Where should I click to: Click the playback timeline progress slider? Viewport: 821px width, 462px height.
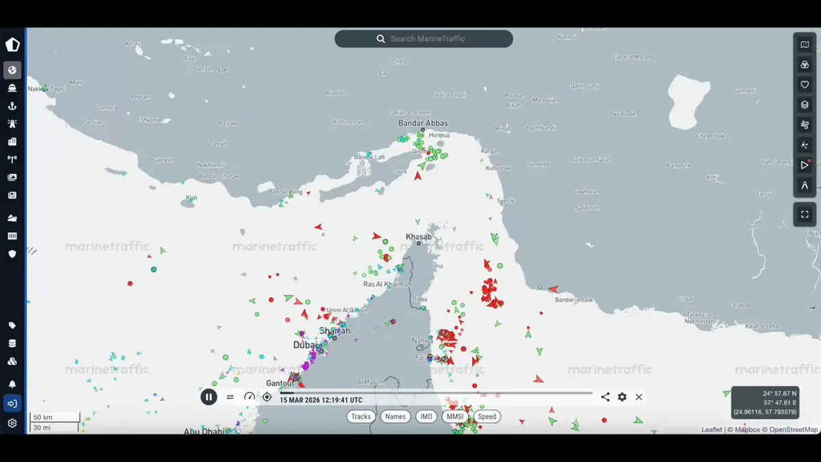[438, 393]
